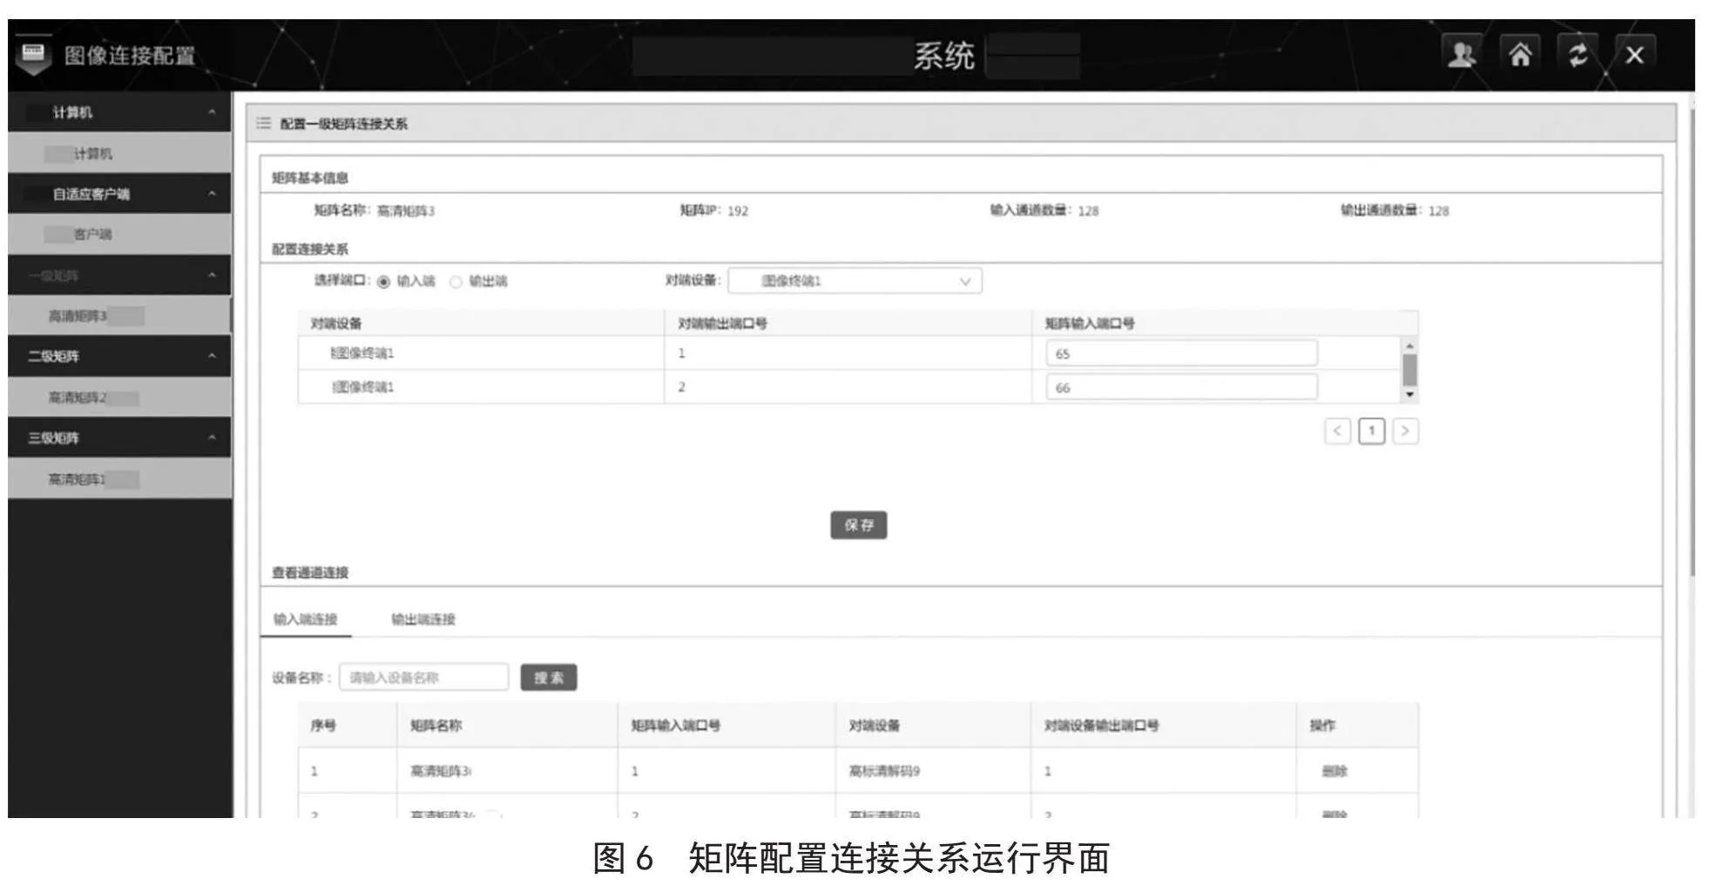Click the port table scrollbar thumb
Image resolution: width=1717 pixels, height=892 pixels.
1409,370
